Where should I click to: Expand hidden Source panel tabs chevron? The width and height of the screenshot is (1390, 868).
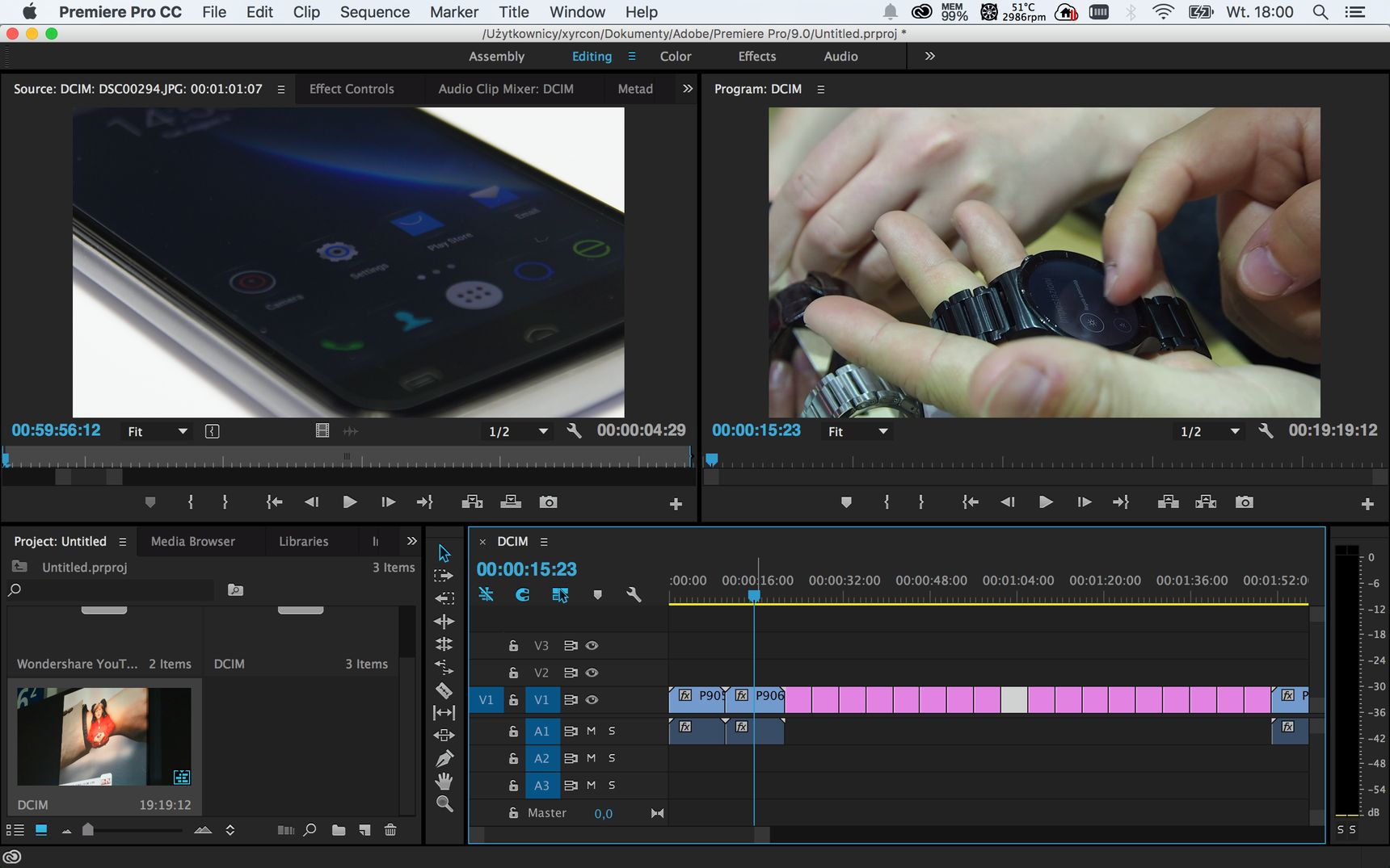[x=687, y=89]
